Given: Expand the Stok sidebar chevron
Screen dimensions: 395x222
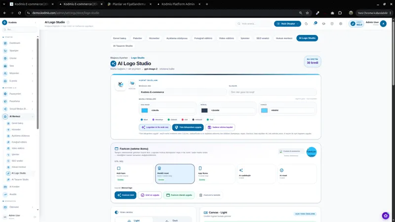Looking at the screenshot, I should pyautogui.click(x=33, y=66).
